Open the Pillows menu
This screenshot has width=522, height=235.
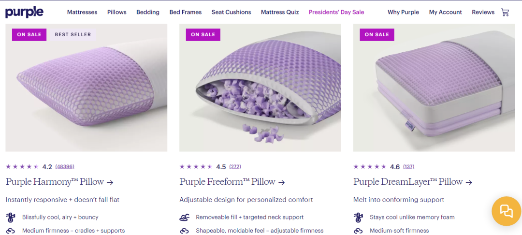tap(116, 12)
